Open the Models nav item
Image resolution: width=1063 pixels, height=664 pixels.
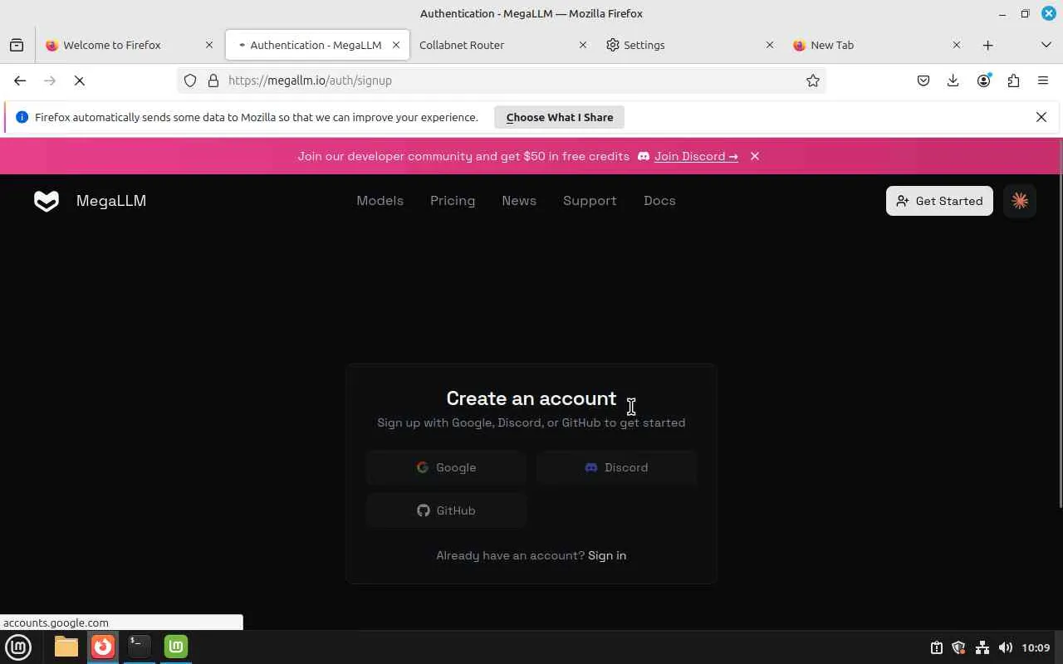380,201
